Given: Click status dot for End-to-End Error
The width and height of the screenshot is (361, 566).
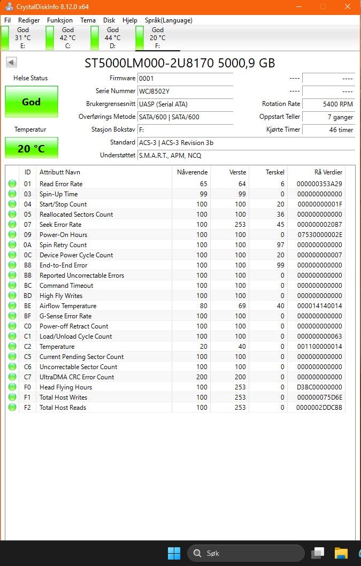Looking at the screenshot, I should (x=13, y=265).
